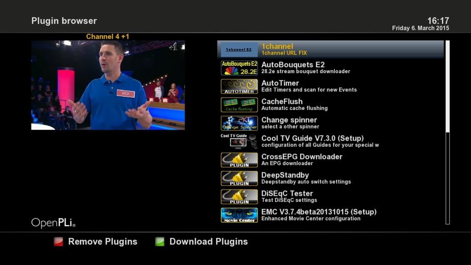
Task: Click 'Deepstandby auto switch settings' description
Action: click(x=306, y=182)
